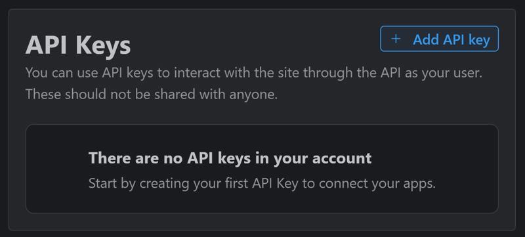Click the 'Add API key' label text

point(451,39)
